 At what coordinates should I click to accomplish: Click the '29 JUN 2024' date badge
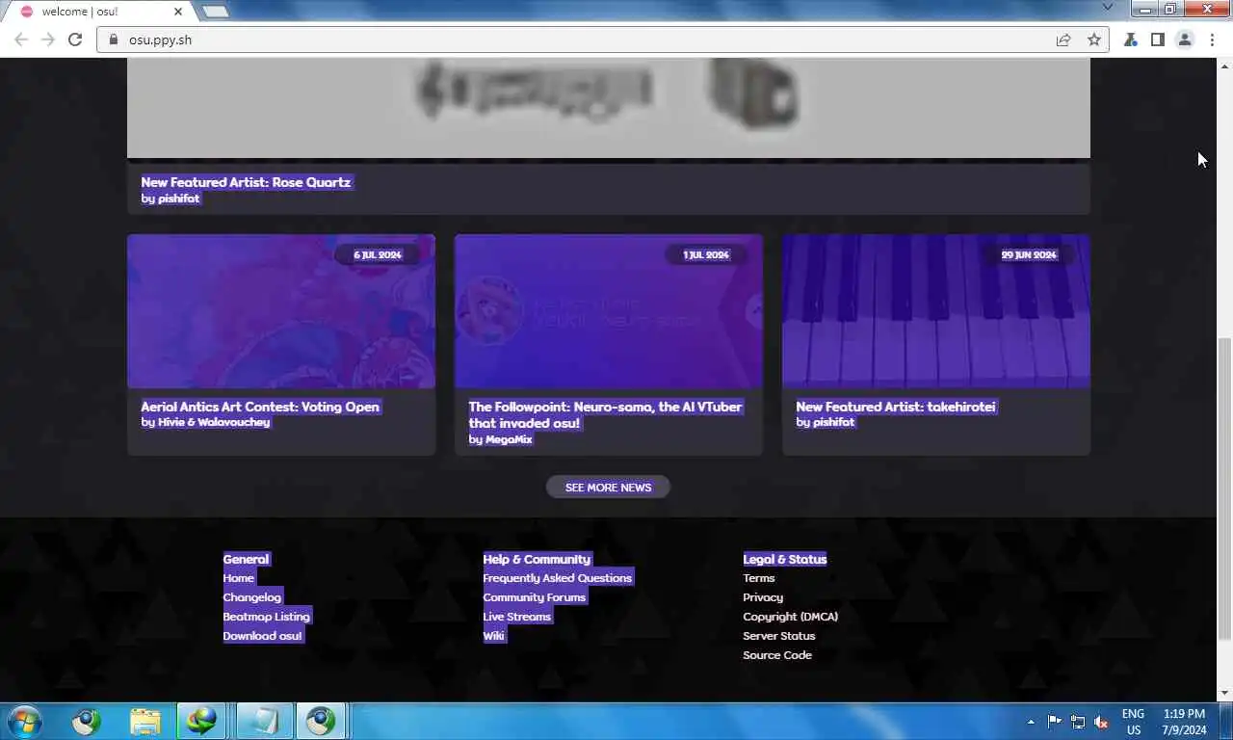coord(1029,254)
